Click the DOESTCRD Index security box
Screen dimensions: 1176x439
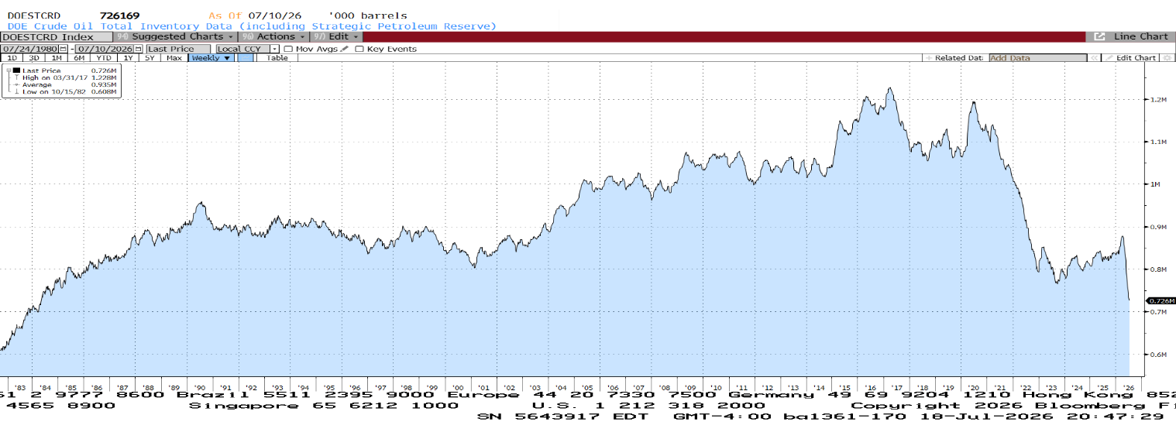point(57,36)
